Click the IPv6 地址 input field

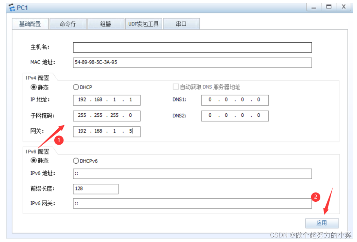[x=192, y=174]
